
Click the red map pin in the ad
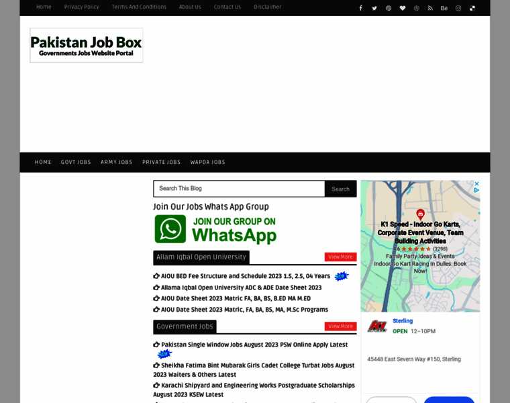420,214
